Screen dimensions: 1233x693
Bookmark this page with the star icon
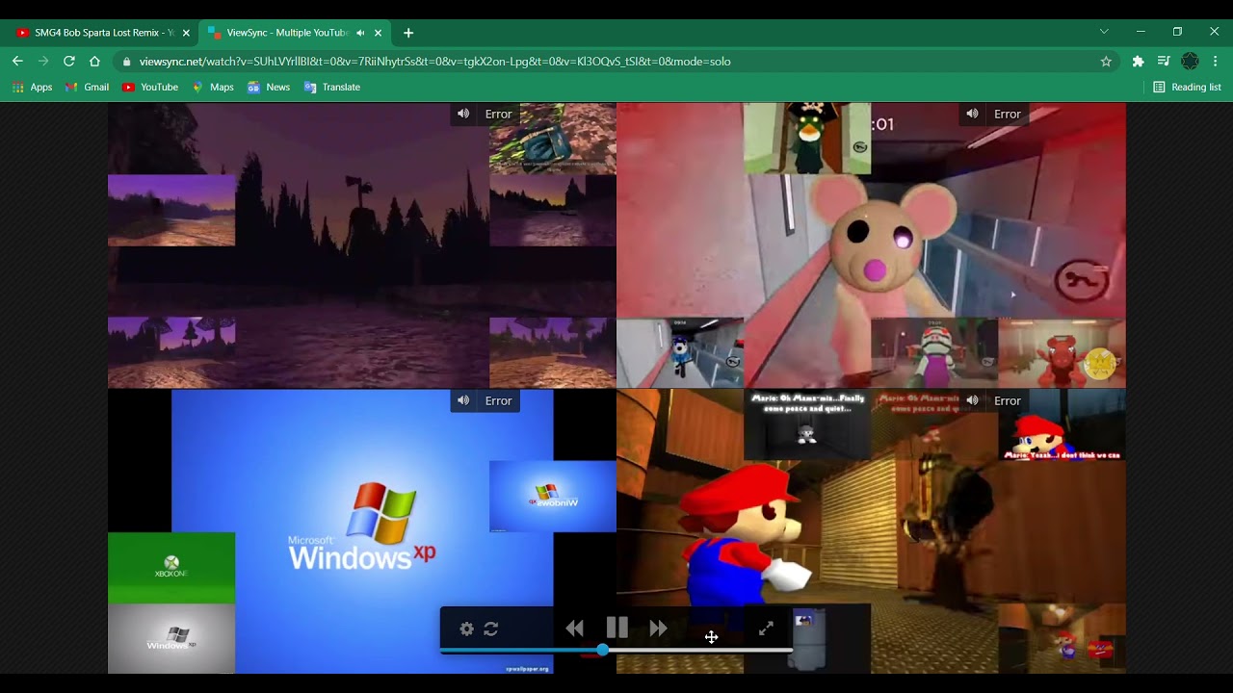(1106, 61)
